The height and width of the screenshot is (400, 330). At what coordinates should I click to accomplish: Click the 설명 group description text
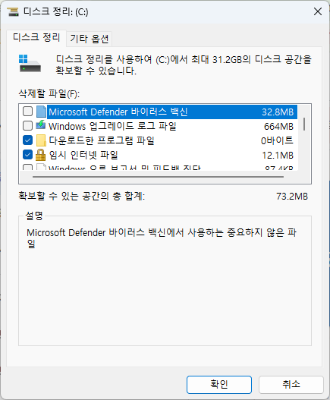tap(162, 238)
